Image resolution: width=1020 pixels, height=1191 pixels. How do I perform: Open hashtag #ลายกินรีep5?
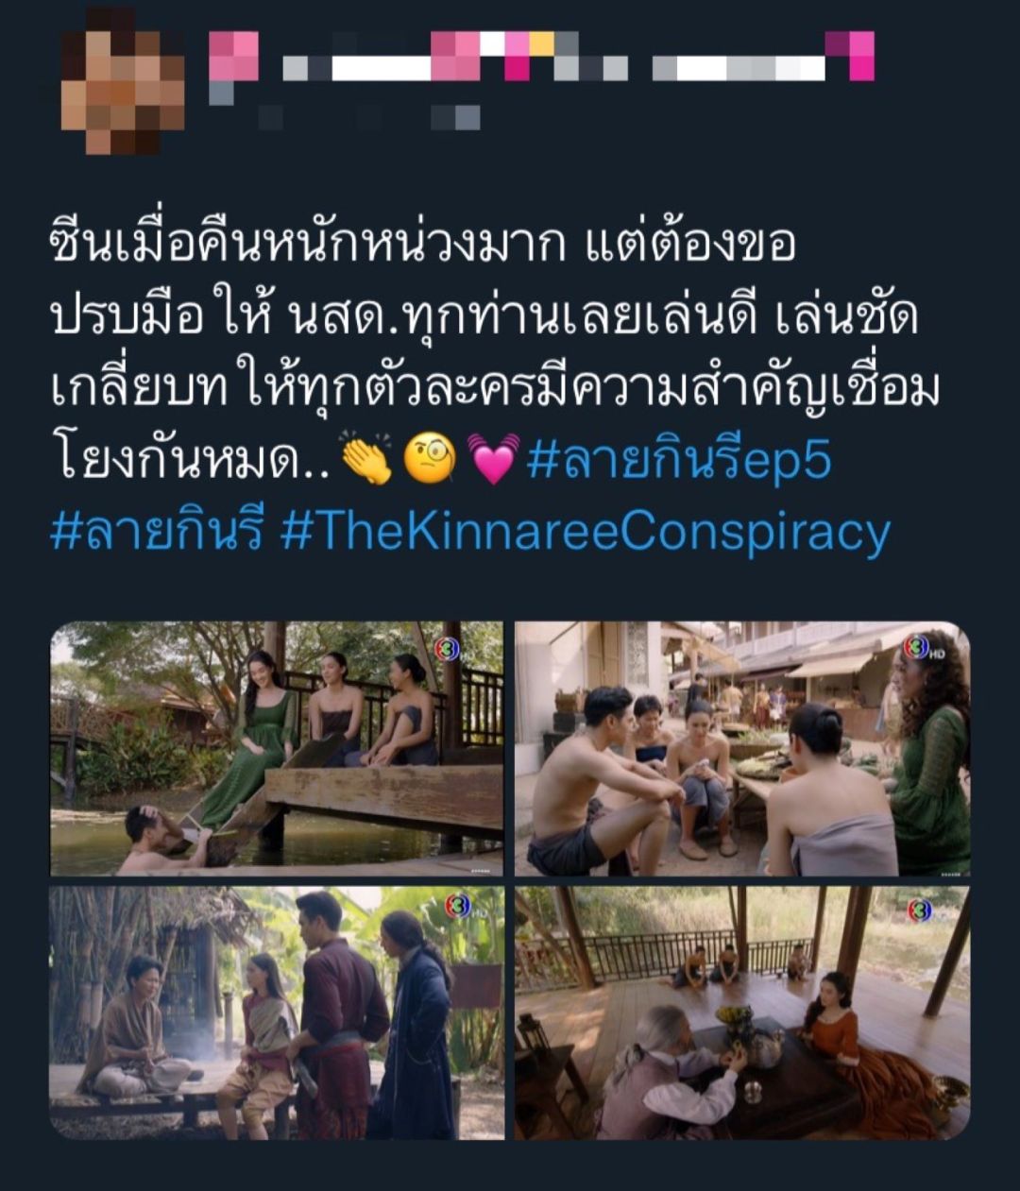point(678,463)
